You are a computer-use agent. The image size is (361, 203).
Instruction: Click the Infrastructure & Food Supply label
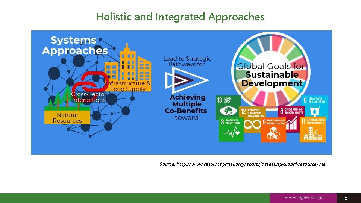[x=128, y=86]
